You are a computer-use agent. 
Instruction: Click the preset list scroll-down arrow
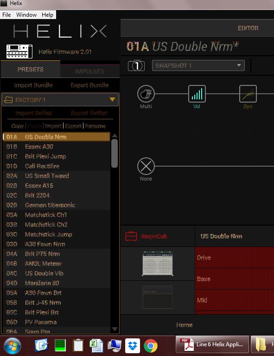click(115, 329)
